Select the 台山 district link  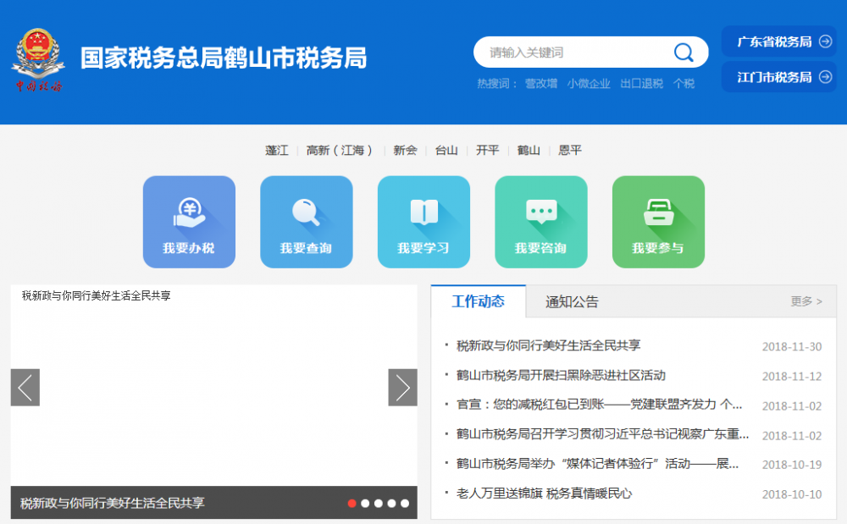coord(446,150)
